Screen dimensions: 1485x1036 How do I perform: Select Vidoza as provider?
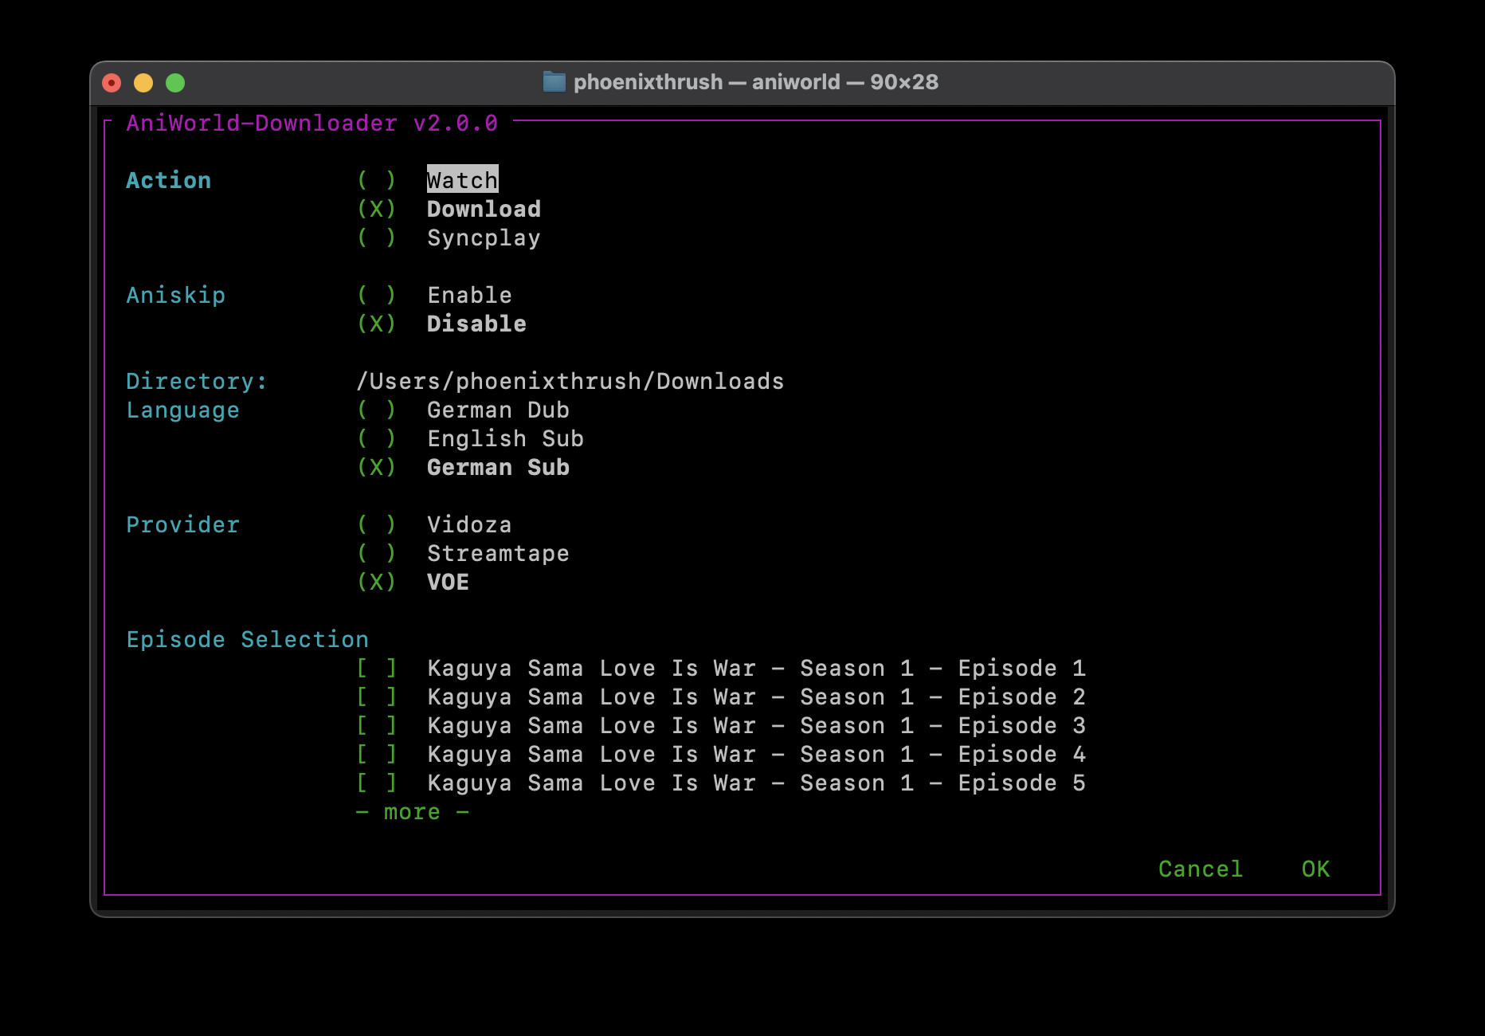[376, 525]
